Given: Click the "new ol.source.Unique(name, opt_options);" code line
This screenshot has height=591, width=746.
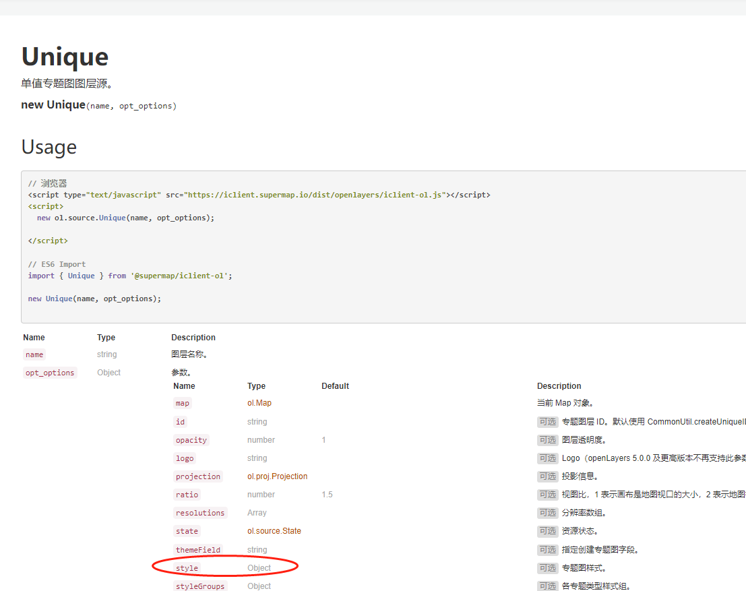Looking at the screenshot, I should 125,218.
